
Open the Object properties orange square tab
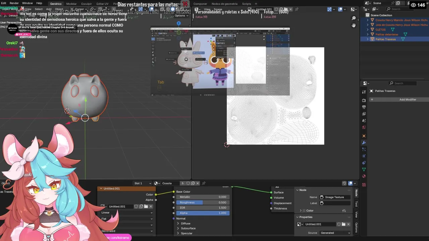(x=364, y=136)
